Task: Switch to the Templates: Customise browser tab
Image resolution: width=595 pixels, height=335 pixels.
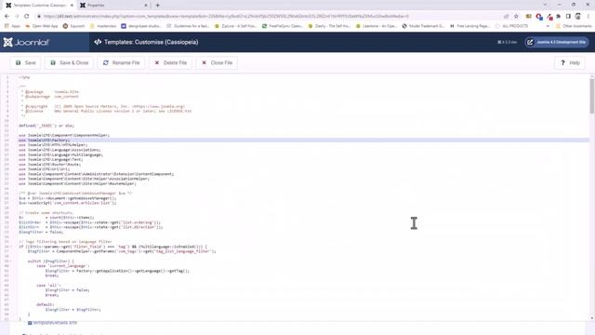Action: pos(38,6)
